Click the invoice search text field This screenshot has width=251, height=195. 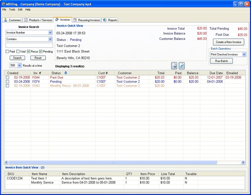point(29,45)
